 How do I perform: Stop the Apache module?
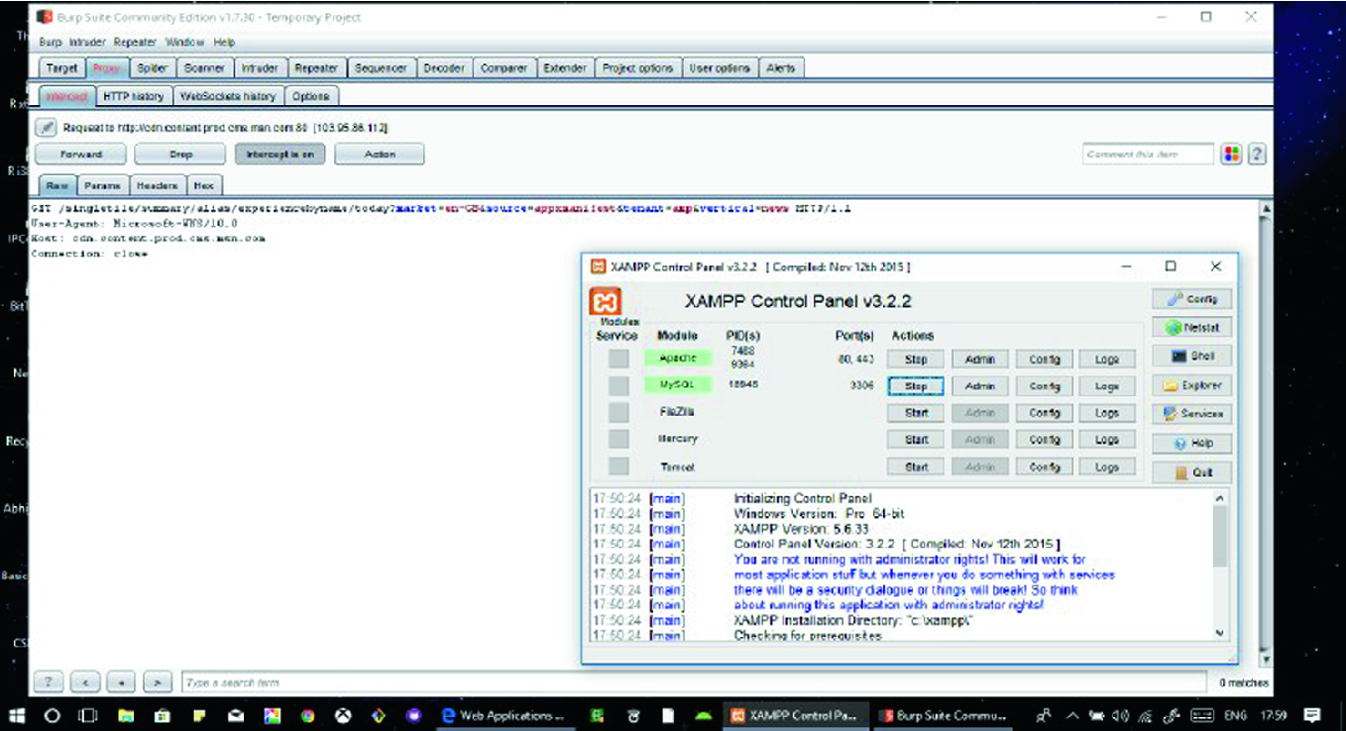pos(917,360)
